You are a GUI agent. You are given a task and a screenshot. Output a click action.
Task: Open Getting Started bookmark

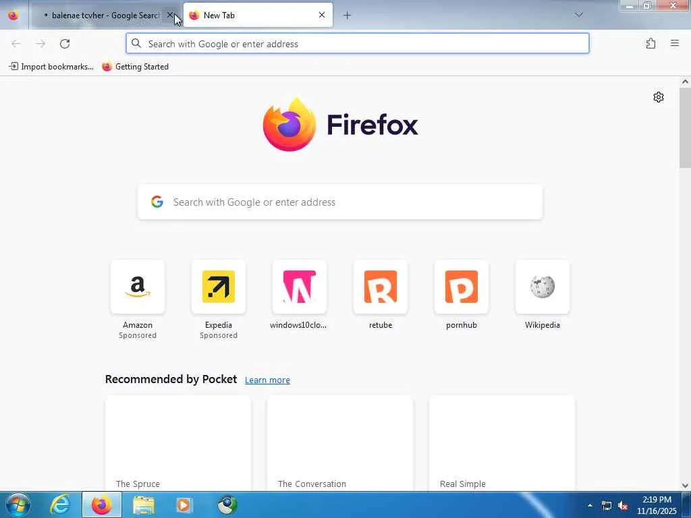click(x=135, y=67)
